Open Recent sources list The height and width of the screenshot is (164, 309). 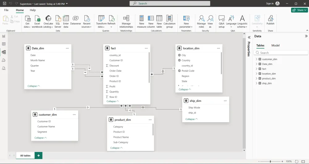[x=87, y=22]
